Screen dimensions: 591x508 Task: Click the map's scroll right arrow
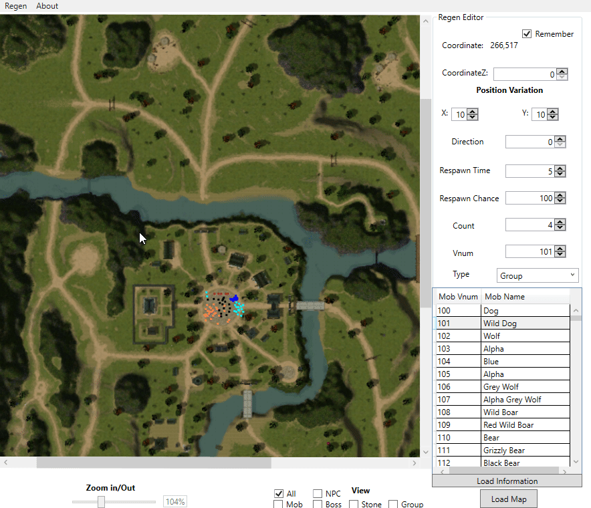point(415,463)
